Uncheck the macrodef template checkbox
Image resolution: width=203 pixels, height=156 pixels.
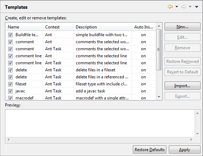10,98
